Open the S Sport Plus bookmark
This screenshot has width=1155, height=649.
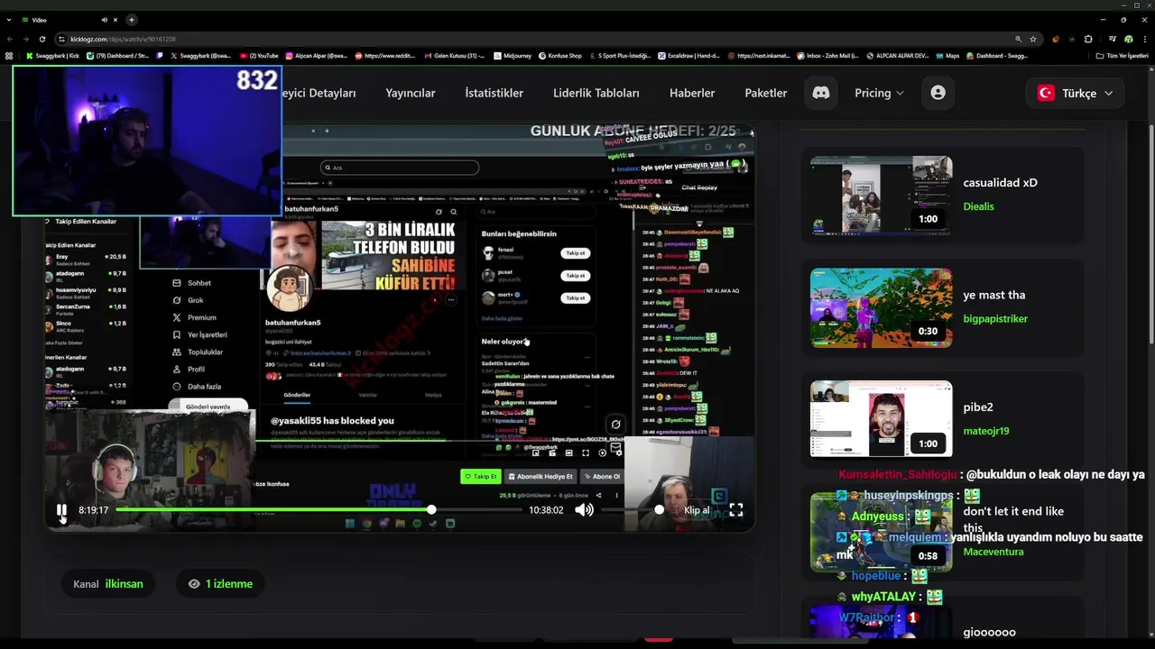click(x=619, y=56)
